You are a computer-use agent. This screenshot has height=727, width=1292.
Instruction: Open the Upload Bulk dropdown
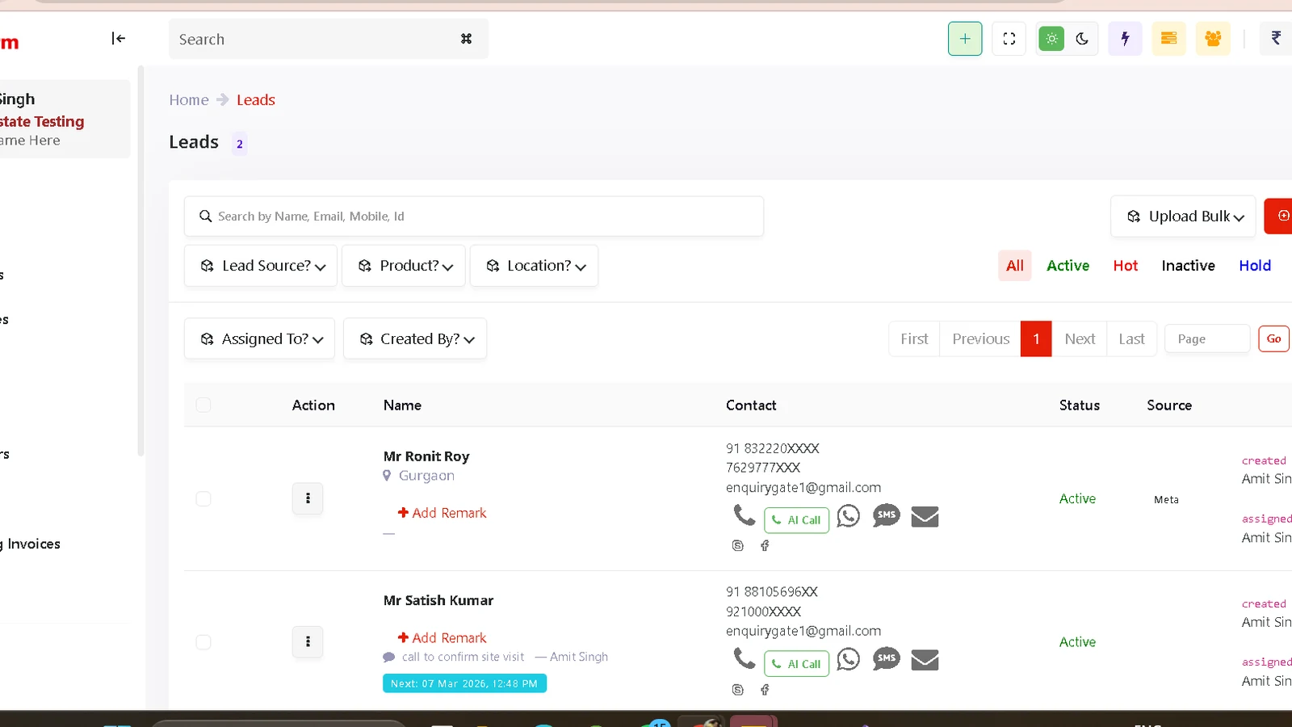point(1183,216)
